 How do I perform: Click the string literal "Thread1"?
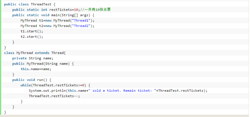[x=81, y=20]
